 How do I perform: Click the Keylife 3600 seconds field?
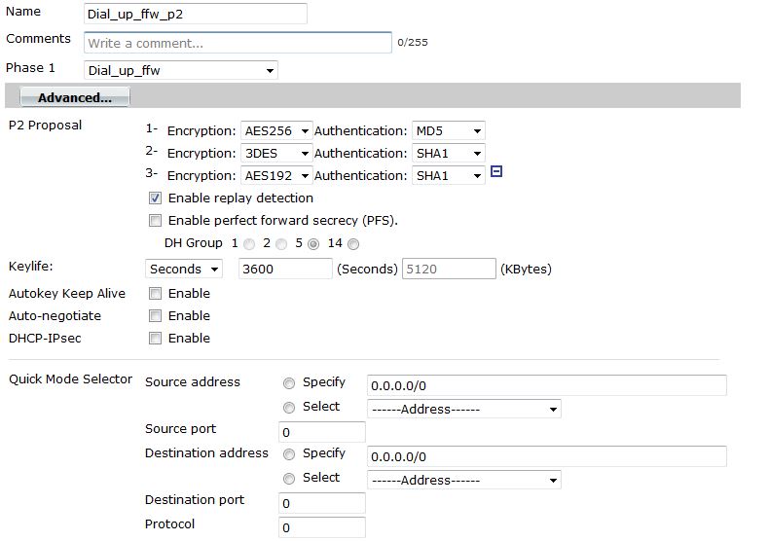(285, 269)
